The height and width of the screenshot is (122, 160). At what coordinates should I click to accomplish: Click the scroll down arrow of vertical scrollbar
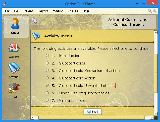point(156,114)
